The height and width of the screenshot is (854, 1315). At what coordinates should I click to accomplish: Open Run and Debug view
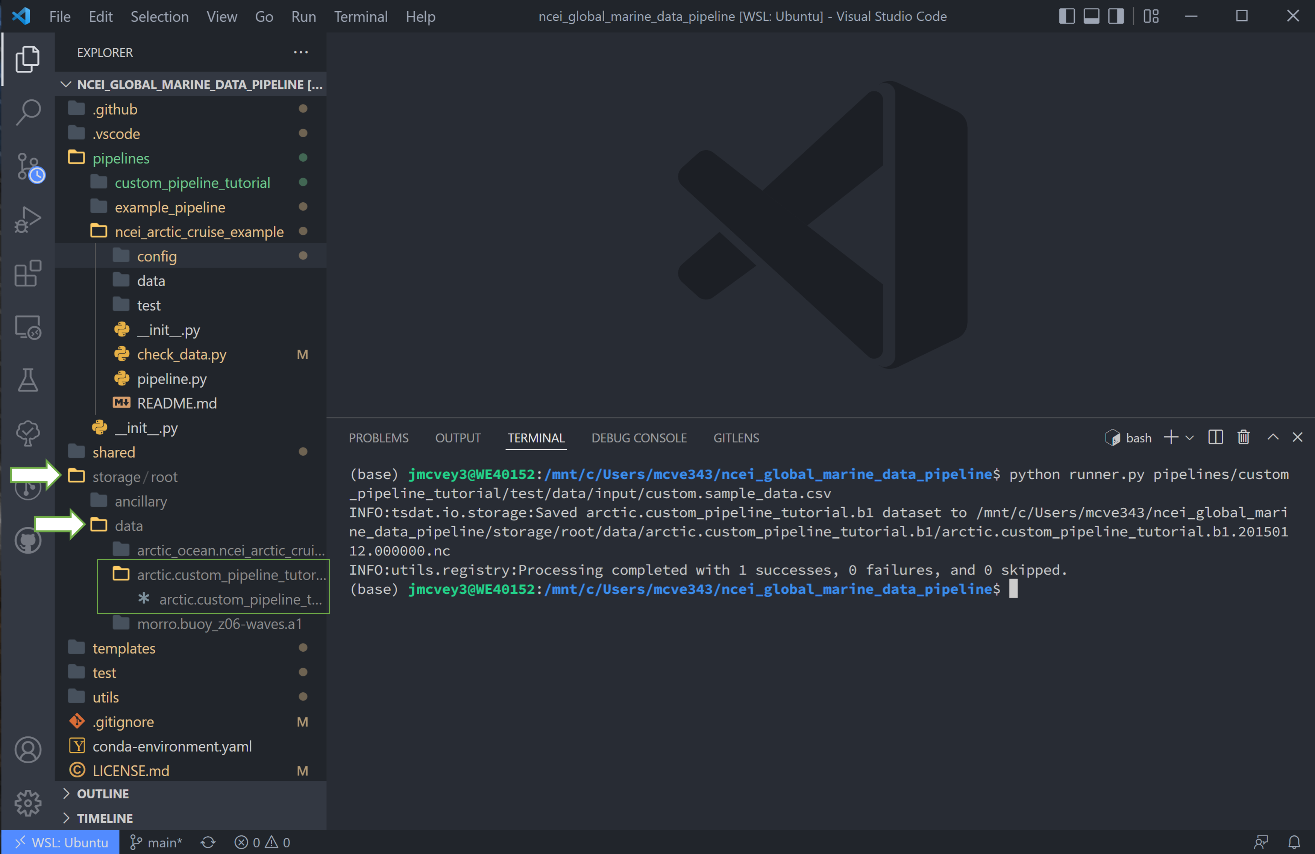click(27, 219)
